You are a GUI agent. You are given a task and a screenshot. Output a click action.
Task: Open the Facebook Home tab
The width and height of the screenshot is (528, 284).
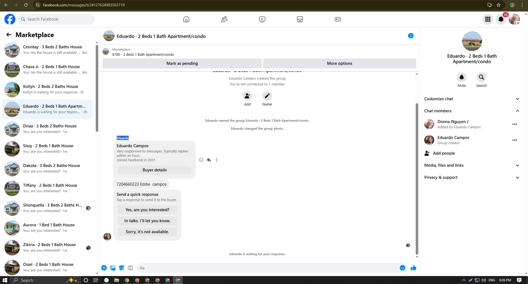(x=186, y=19)
